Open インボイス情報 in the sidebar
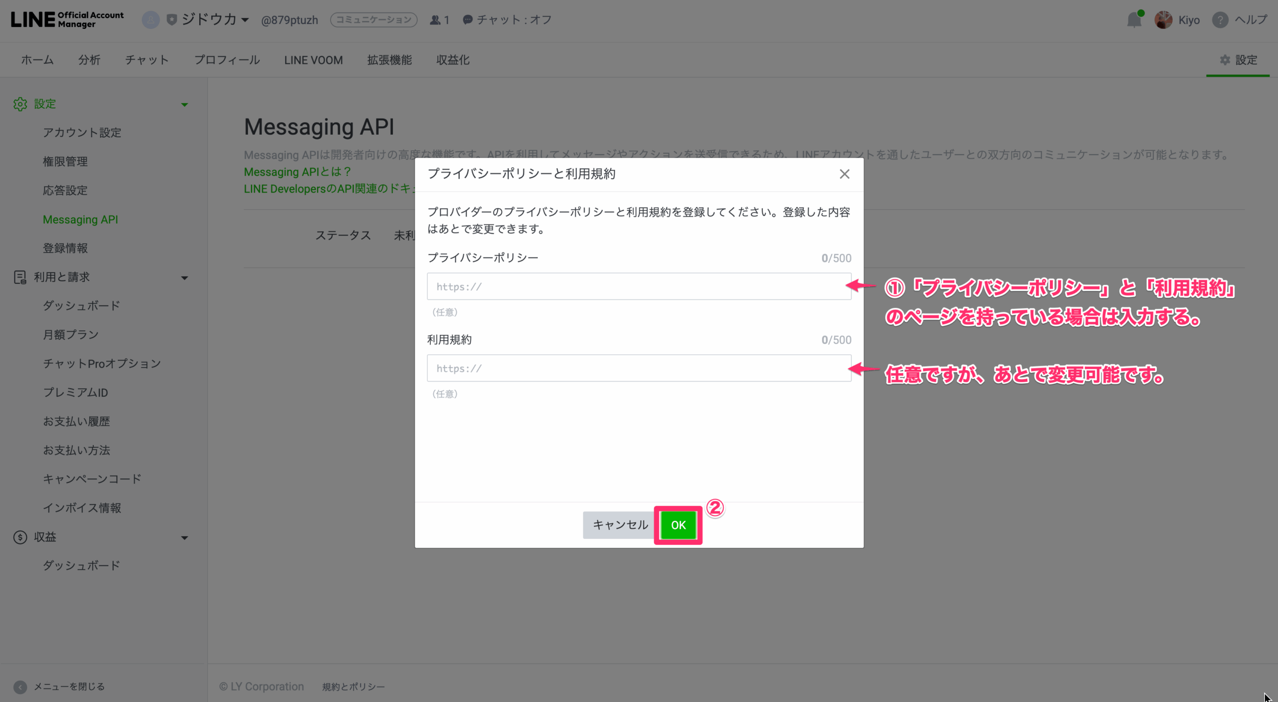Viewport: 1278px width, 702px height. coord(82,508)
